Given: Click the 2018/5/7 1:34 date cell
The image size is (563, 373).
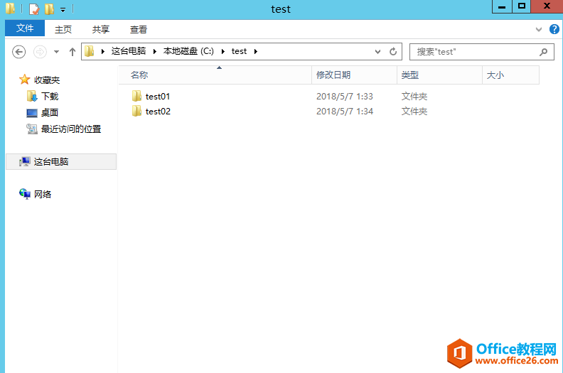Looking at the screenshot, I should (344, 112).
